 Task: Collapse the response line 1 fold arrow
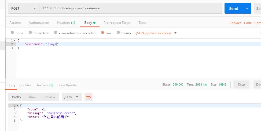tap(17, 106)
